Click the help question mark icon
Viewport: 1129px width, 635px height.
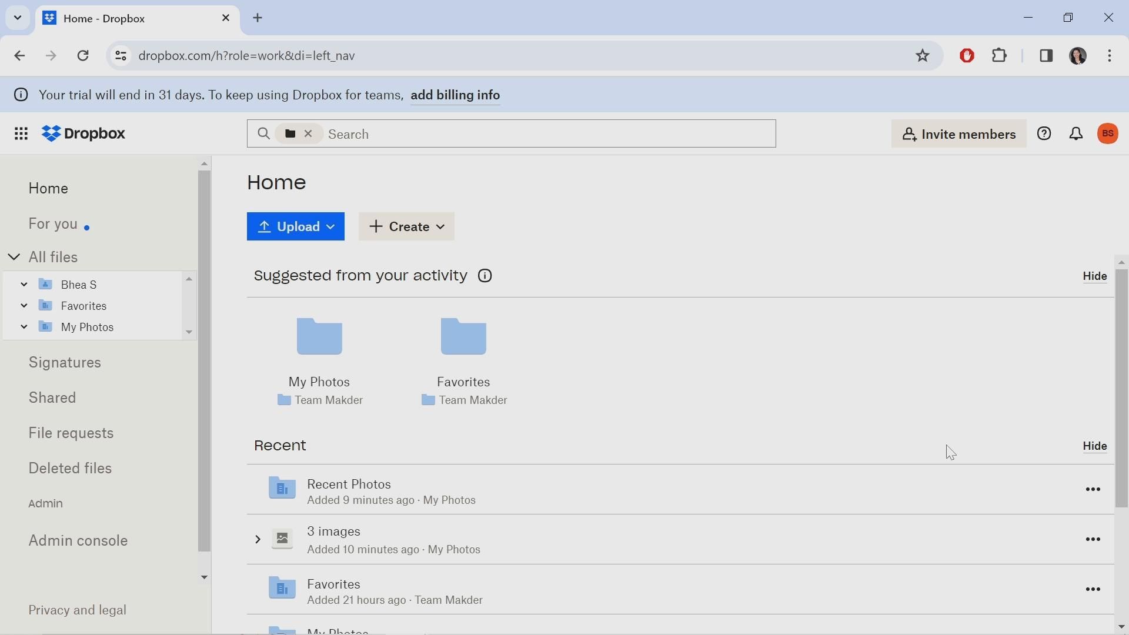(x=1044, y=134)
